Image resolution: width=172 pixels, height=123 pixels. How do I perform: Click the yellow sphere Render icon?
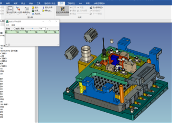(33, 7)
